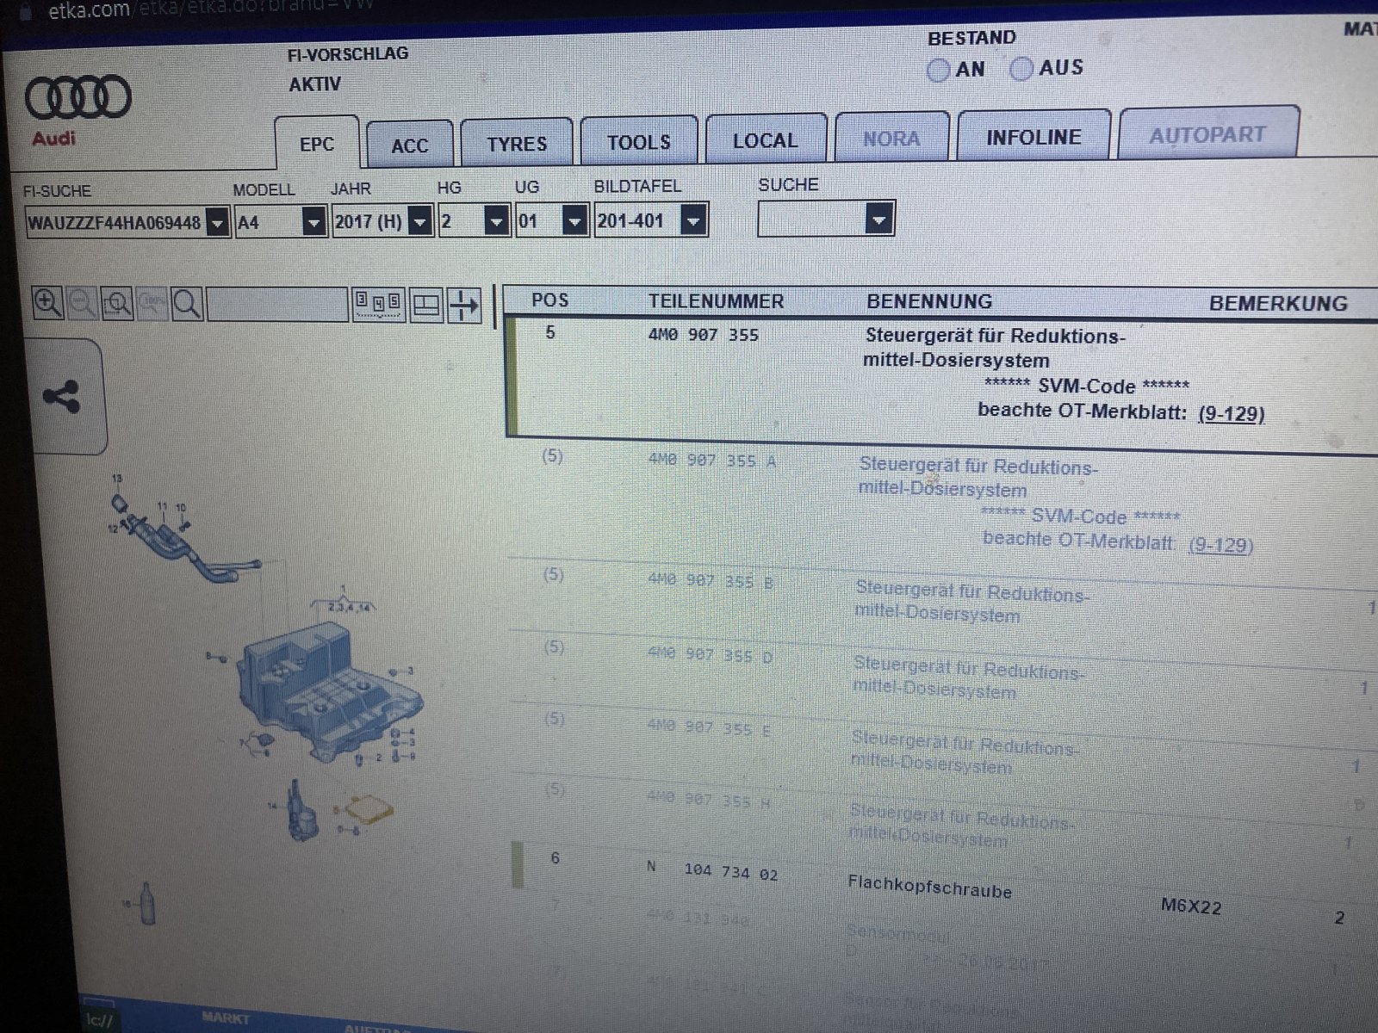This screenshot has height=1033, width=1378.
Task: Go to the LOCAL tab
Action: pos(766,139)
